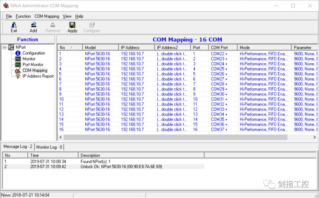Image resolution: width=319 pixels, height=198 pixels.
Task: Maximize the NPort Administrator window
Action: (x=293, y=6)
